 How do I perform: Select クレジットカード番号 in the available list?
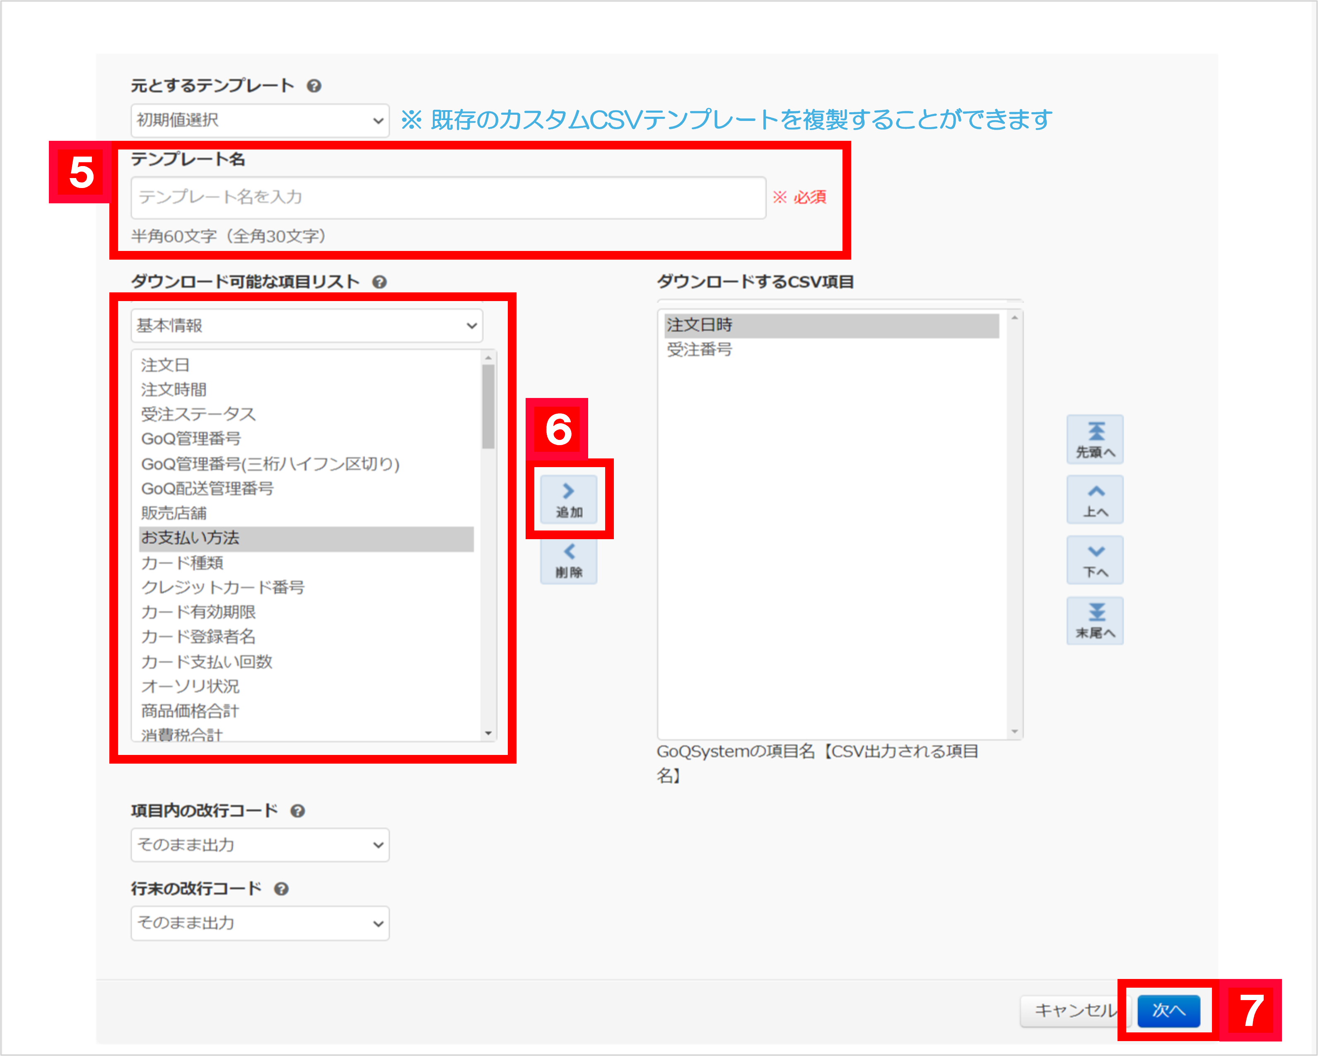click(x=306, y=587)
